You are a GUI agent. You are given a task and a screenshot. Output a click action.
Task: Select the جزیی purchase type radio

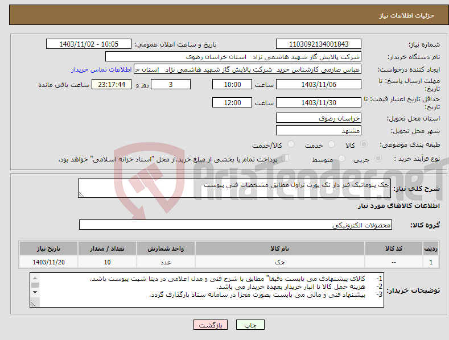(x=378, y=158)
